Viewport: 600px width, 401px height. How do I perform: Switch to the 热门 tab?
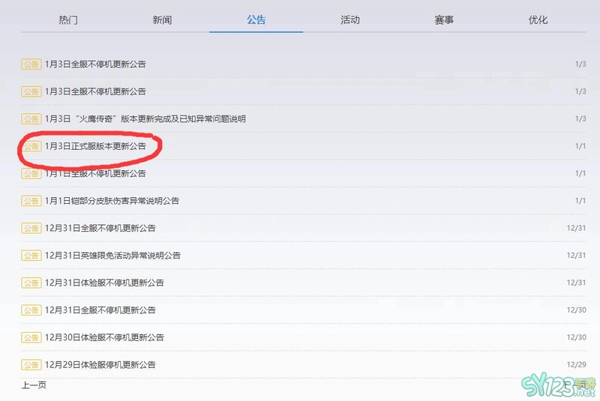coord(68,20)
